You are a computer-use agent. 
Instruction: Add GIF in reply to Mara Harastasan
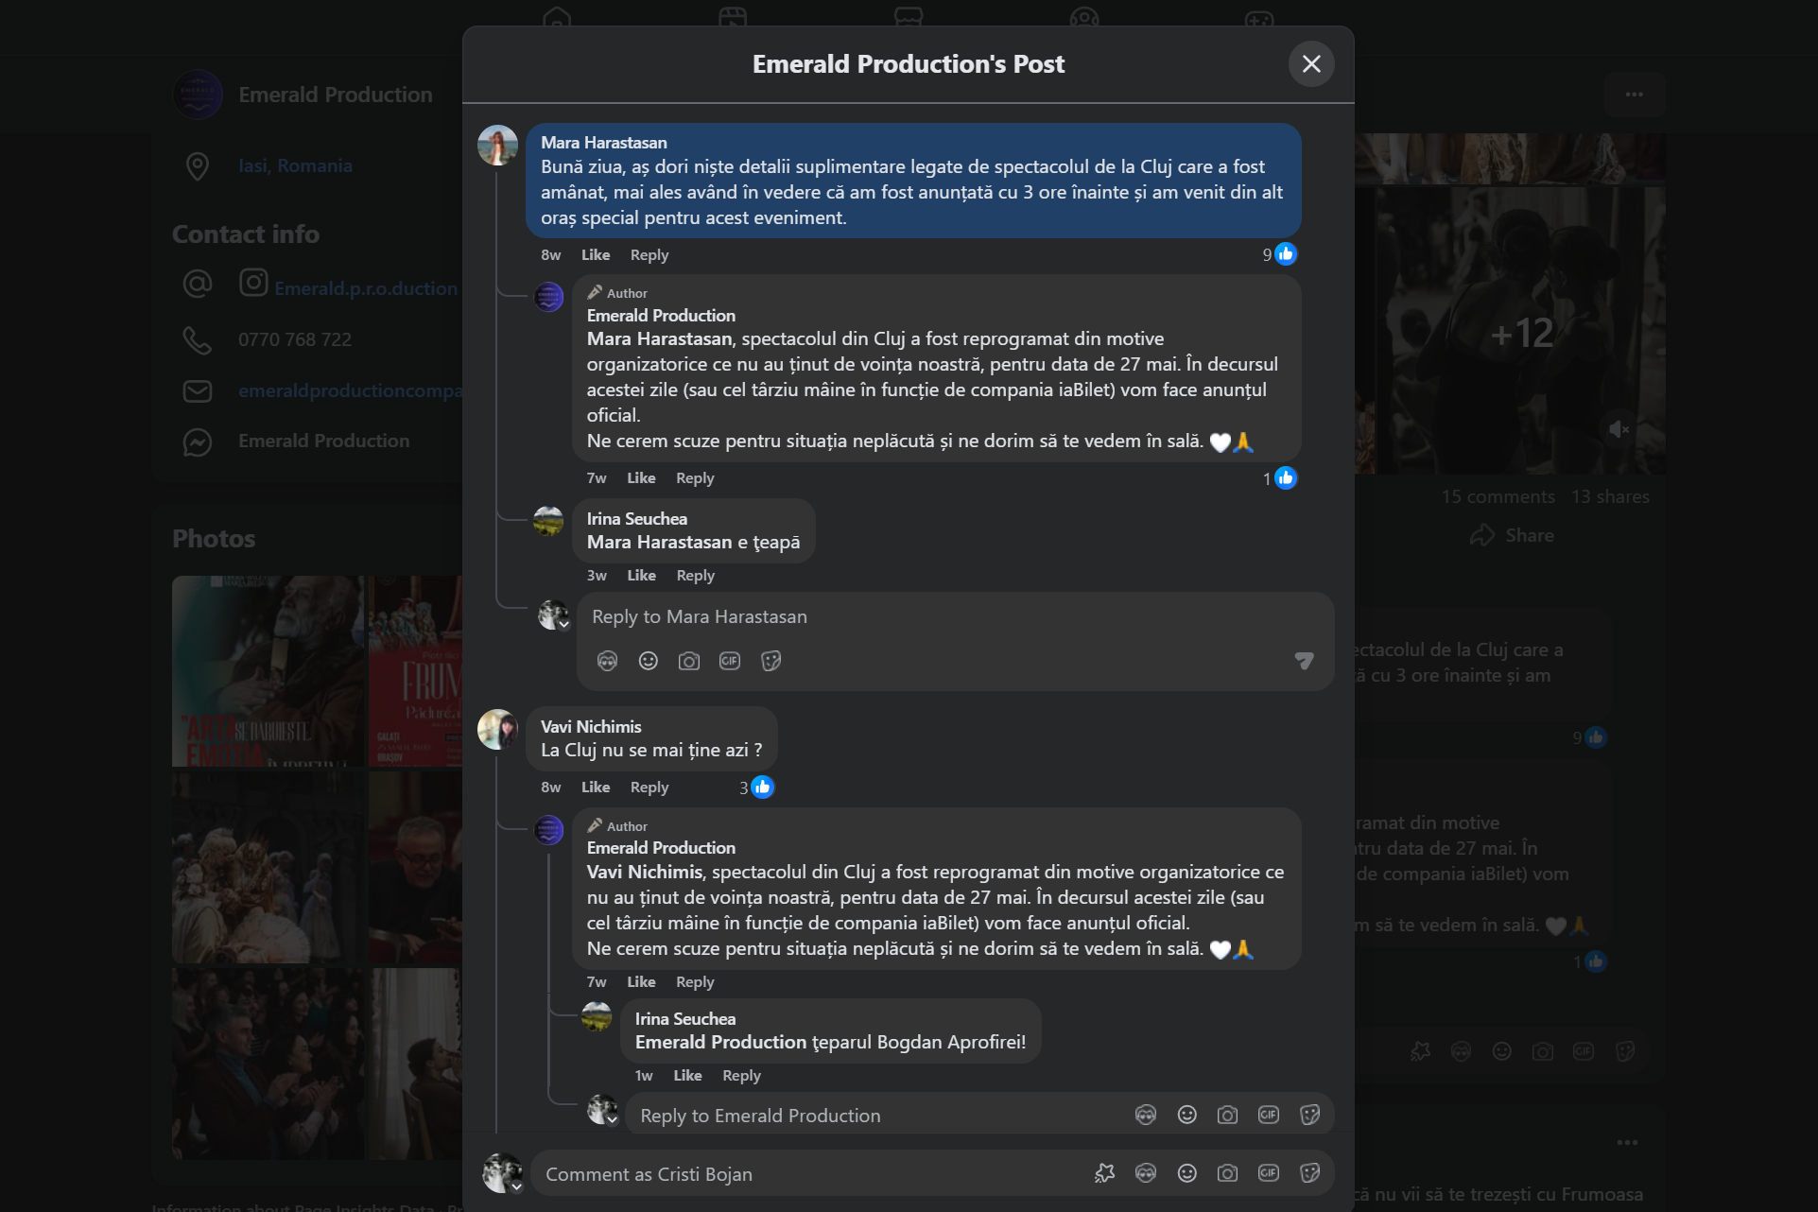[730, 661]
